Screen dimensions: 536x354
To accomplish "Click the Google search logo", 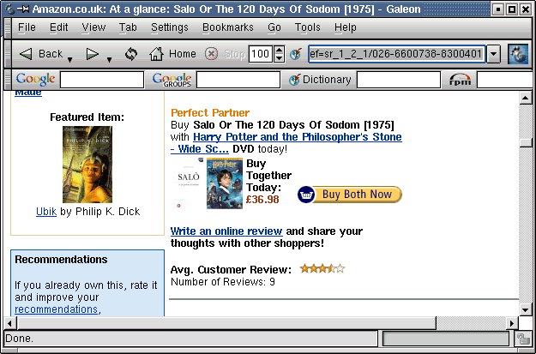I will (x=35, y=79).
